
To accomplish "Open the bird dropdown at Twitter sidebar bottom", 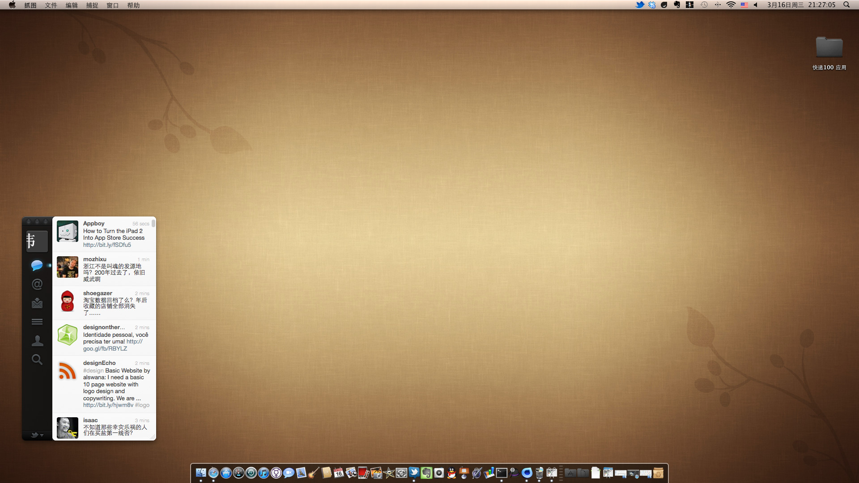I will pyautogui.click(x=37, y=435).
